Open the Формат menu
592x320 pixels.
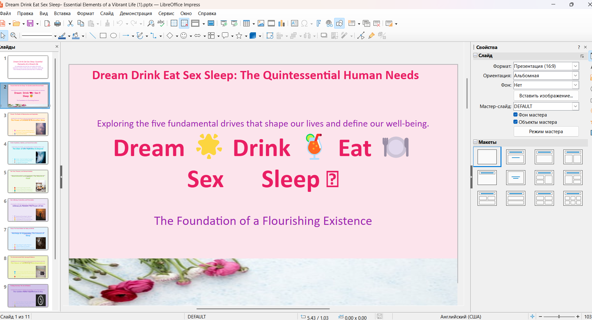coord(86,14)
